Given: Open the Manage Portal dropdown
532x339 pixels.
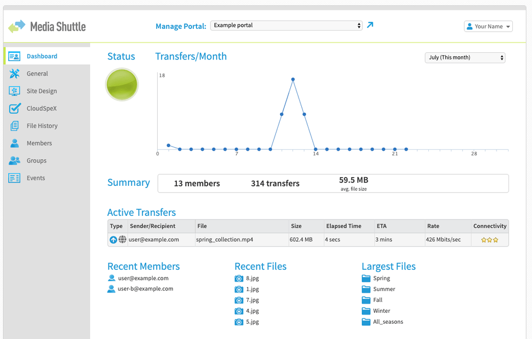Looking at the screenshot, I should pos(286,25).
